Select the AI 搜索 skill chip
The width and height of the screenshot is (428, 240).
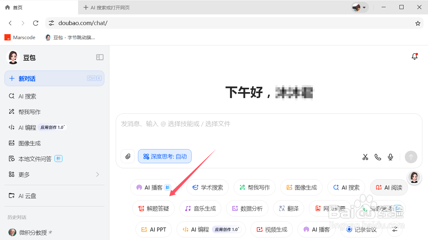346,187
